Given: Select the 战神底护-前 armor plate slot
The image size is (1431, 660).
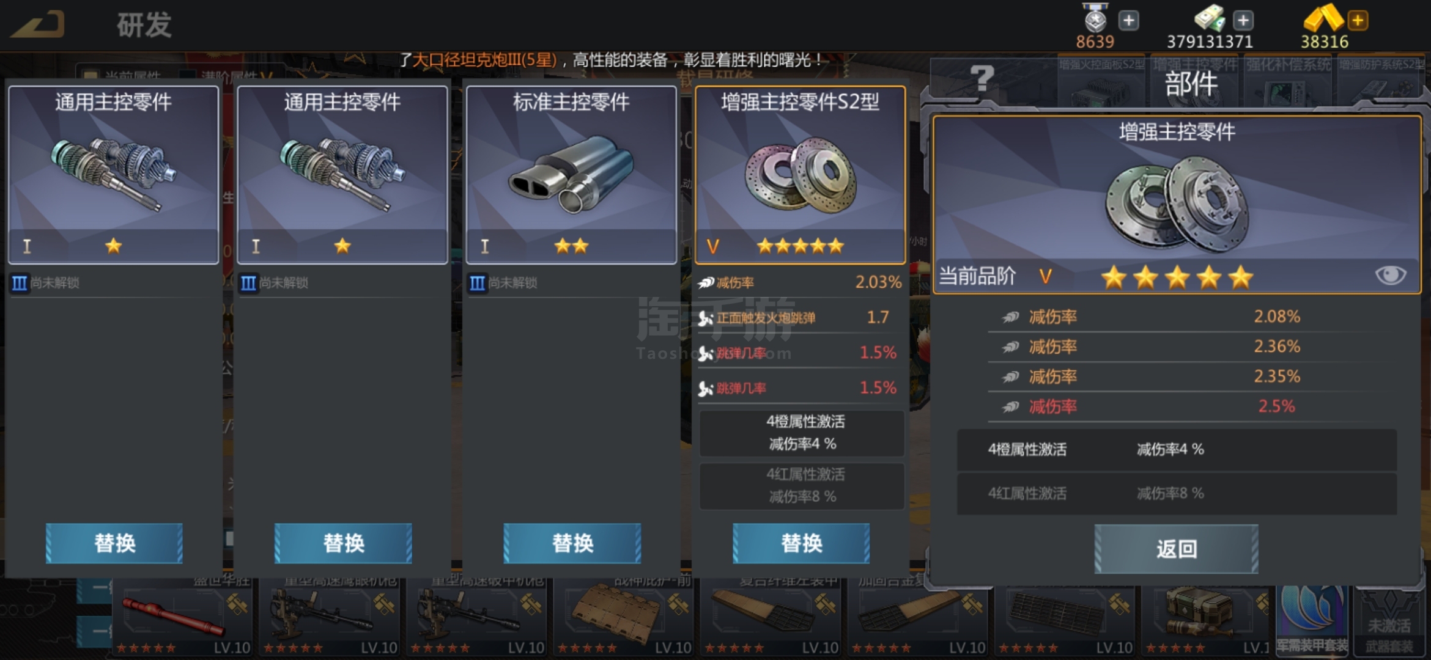Looking at the screenshot, I should pyautogui.click(x=623, y=617).
